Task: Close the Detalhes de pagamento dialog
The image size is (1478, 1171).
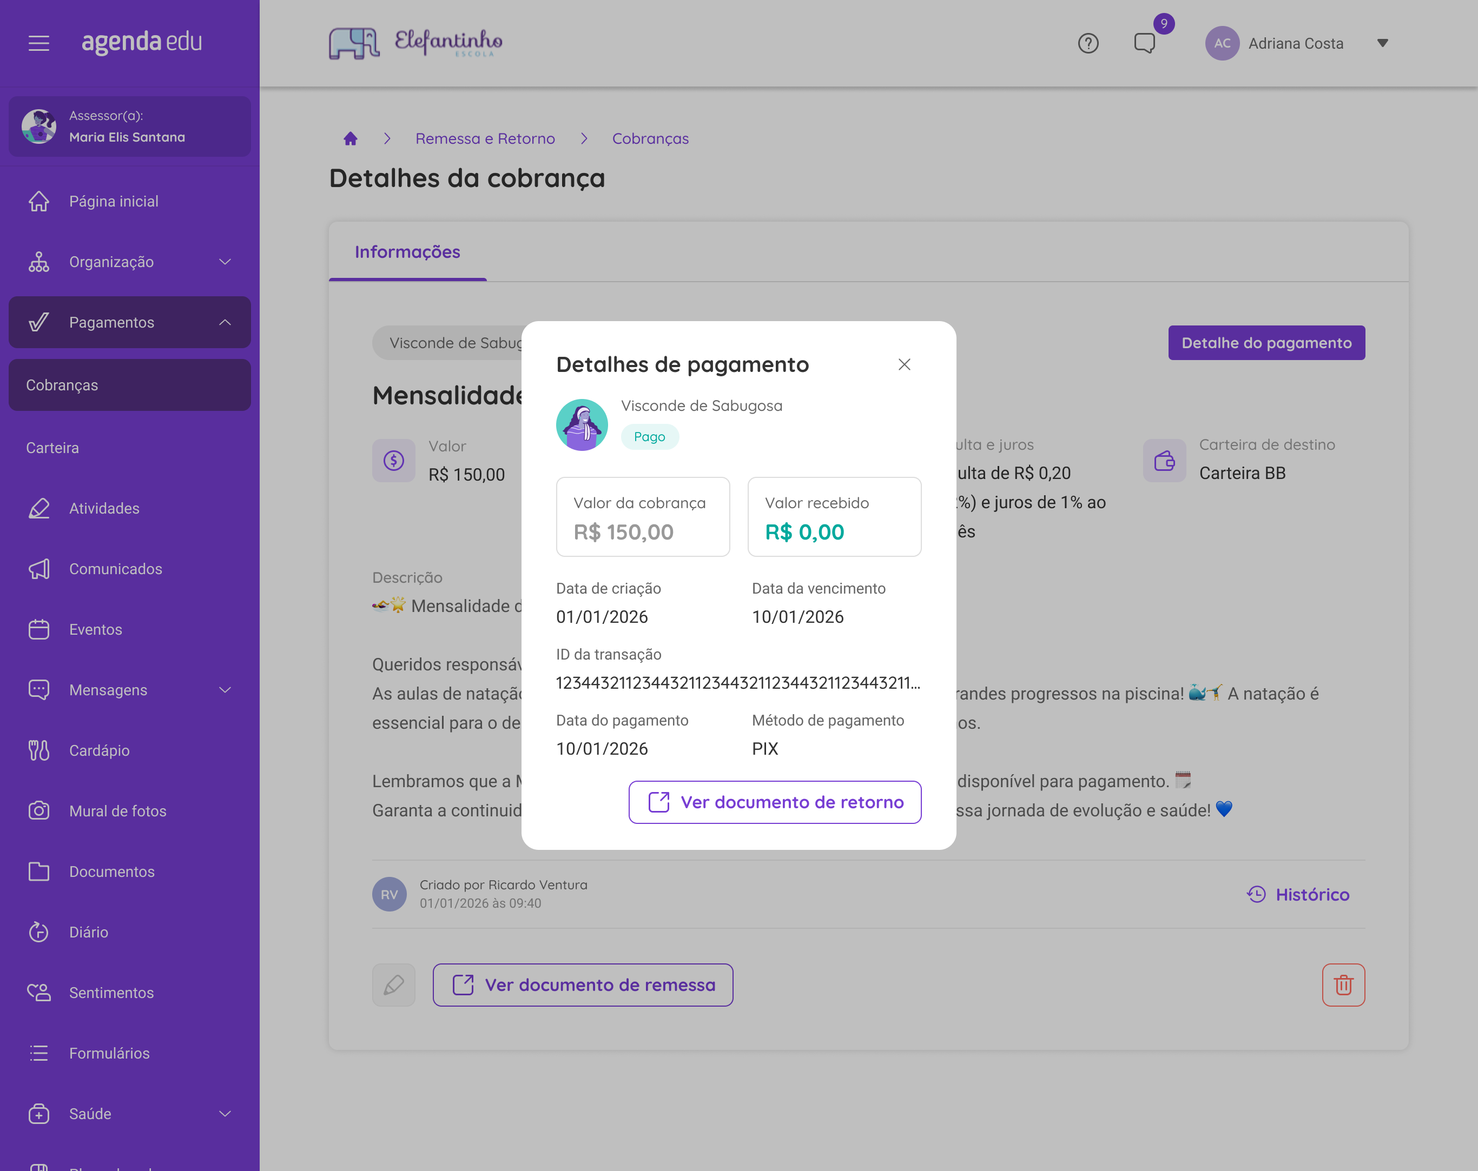Action: 904,364
